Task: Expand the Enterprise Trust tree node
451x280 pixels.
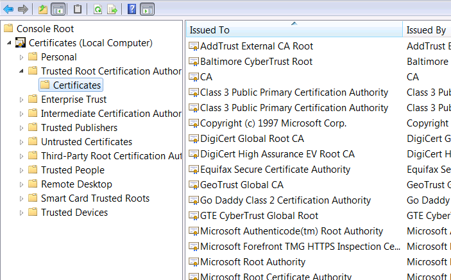Action: tap(22, 100)
